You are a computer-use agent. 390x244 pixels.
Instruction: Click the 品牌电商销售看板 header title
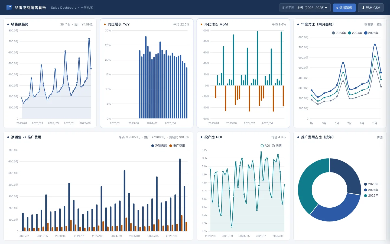[30, 8]
